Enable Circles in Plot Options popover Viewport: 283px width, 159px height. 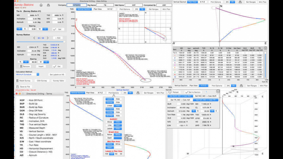click(110, 112)
